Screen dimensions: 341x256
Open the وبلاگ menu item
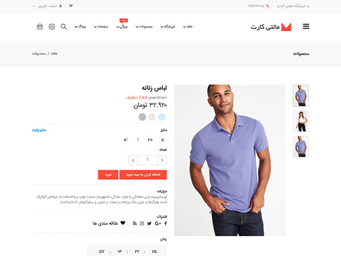click(80, 27)
